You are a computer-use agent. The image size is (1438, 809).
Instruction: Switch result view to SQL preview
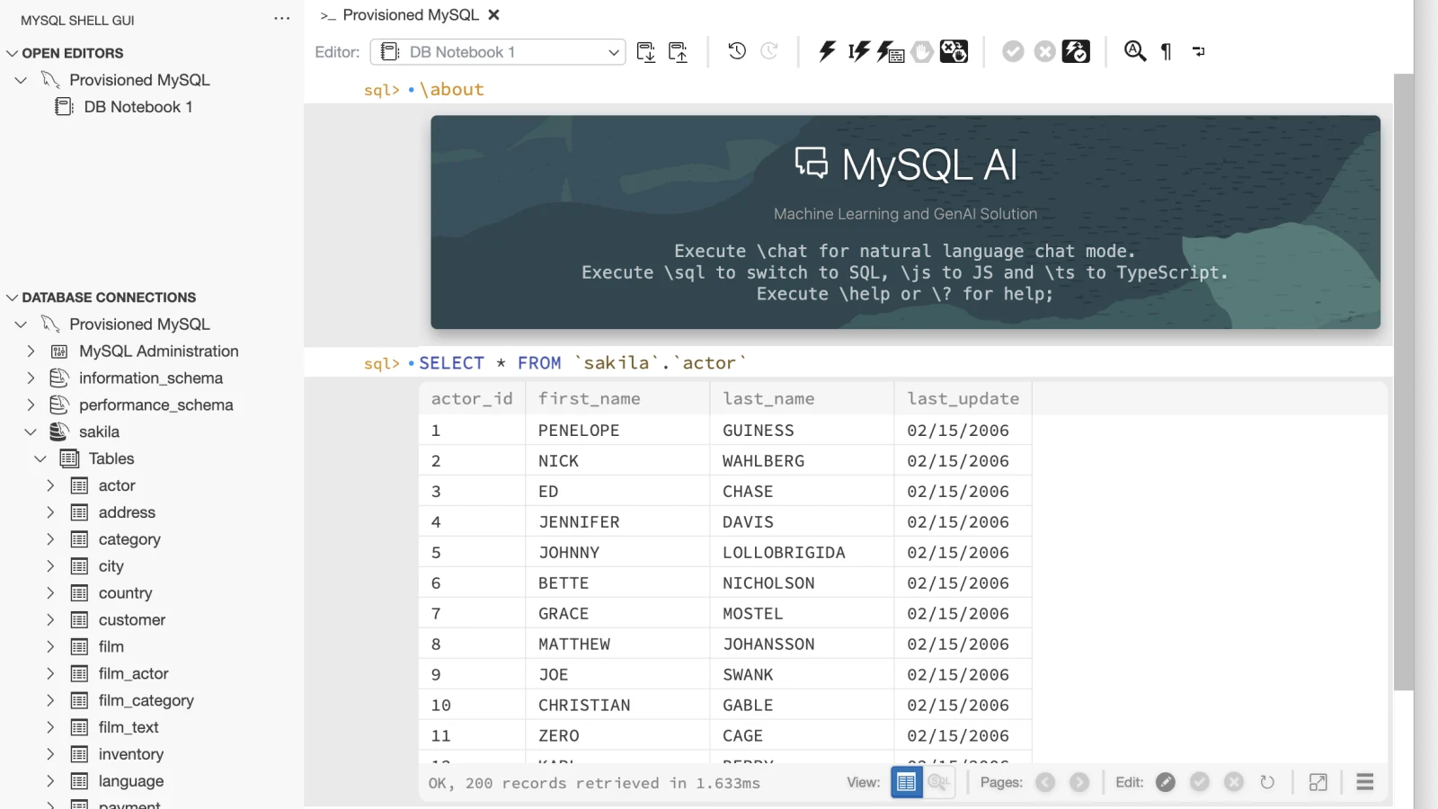coord(938,782)
